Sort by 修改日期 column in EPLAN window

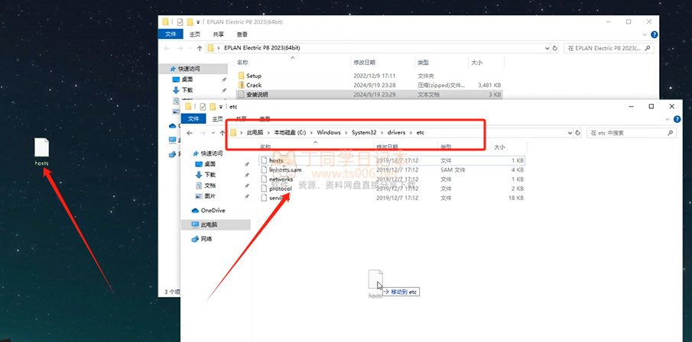[x=364, y=63]
